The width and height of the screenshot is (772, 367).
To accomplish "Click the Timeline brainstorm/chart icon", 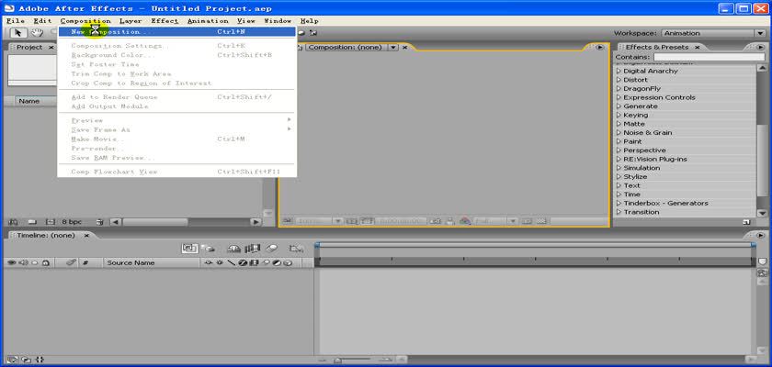I will [x=296, y=249].
